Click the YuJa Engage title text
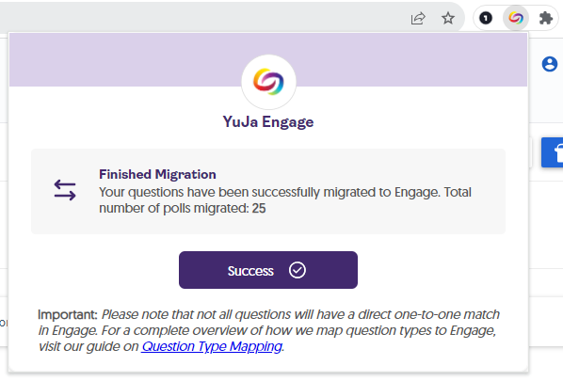The width and height of the screenshot is (563, 381). (x=268, y=122)
